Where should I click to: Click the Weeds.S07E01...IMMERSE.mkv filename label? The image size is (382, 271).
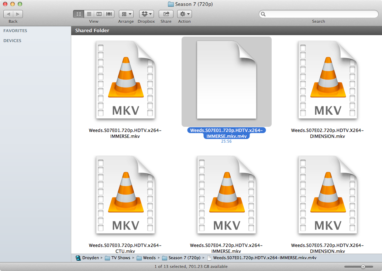click(x=125, y=133)
